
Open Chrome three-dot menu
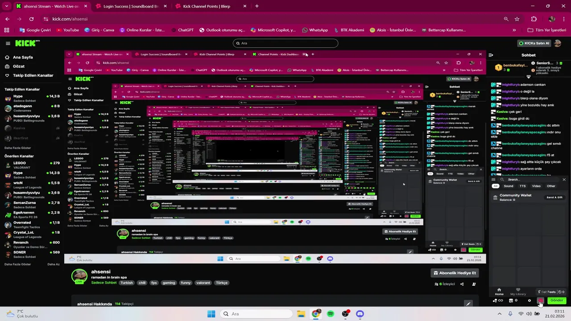[x=563, y=19]
